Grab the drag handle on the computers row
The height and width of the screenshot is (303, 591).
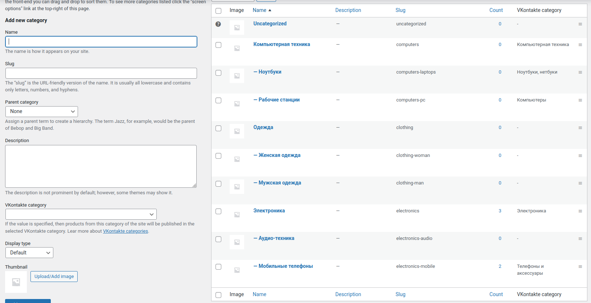pyautogui.click(x=580, y=45)
